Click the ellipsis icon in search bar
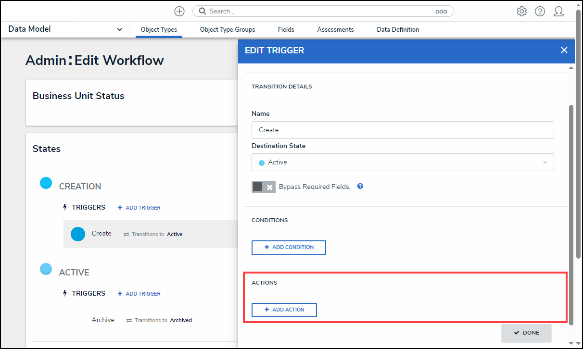The width and height of the screenshot is (583, 349). click(441, 12)
